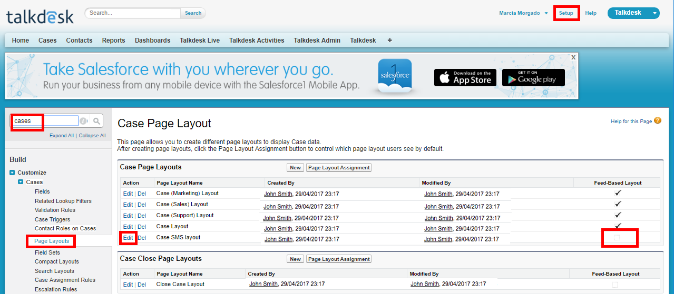Select Contact Roles on Cases in sidebar
Image resolution: width=674 pixels, height=294 pixels.
65,228
